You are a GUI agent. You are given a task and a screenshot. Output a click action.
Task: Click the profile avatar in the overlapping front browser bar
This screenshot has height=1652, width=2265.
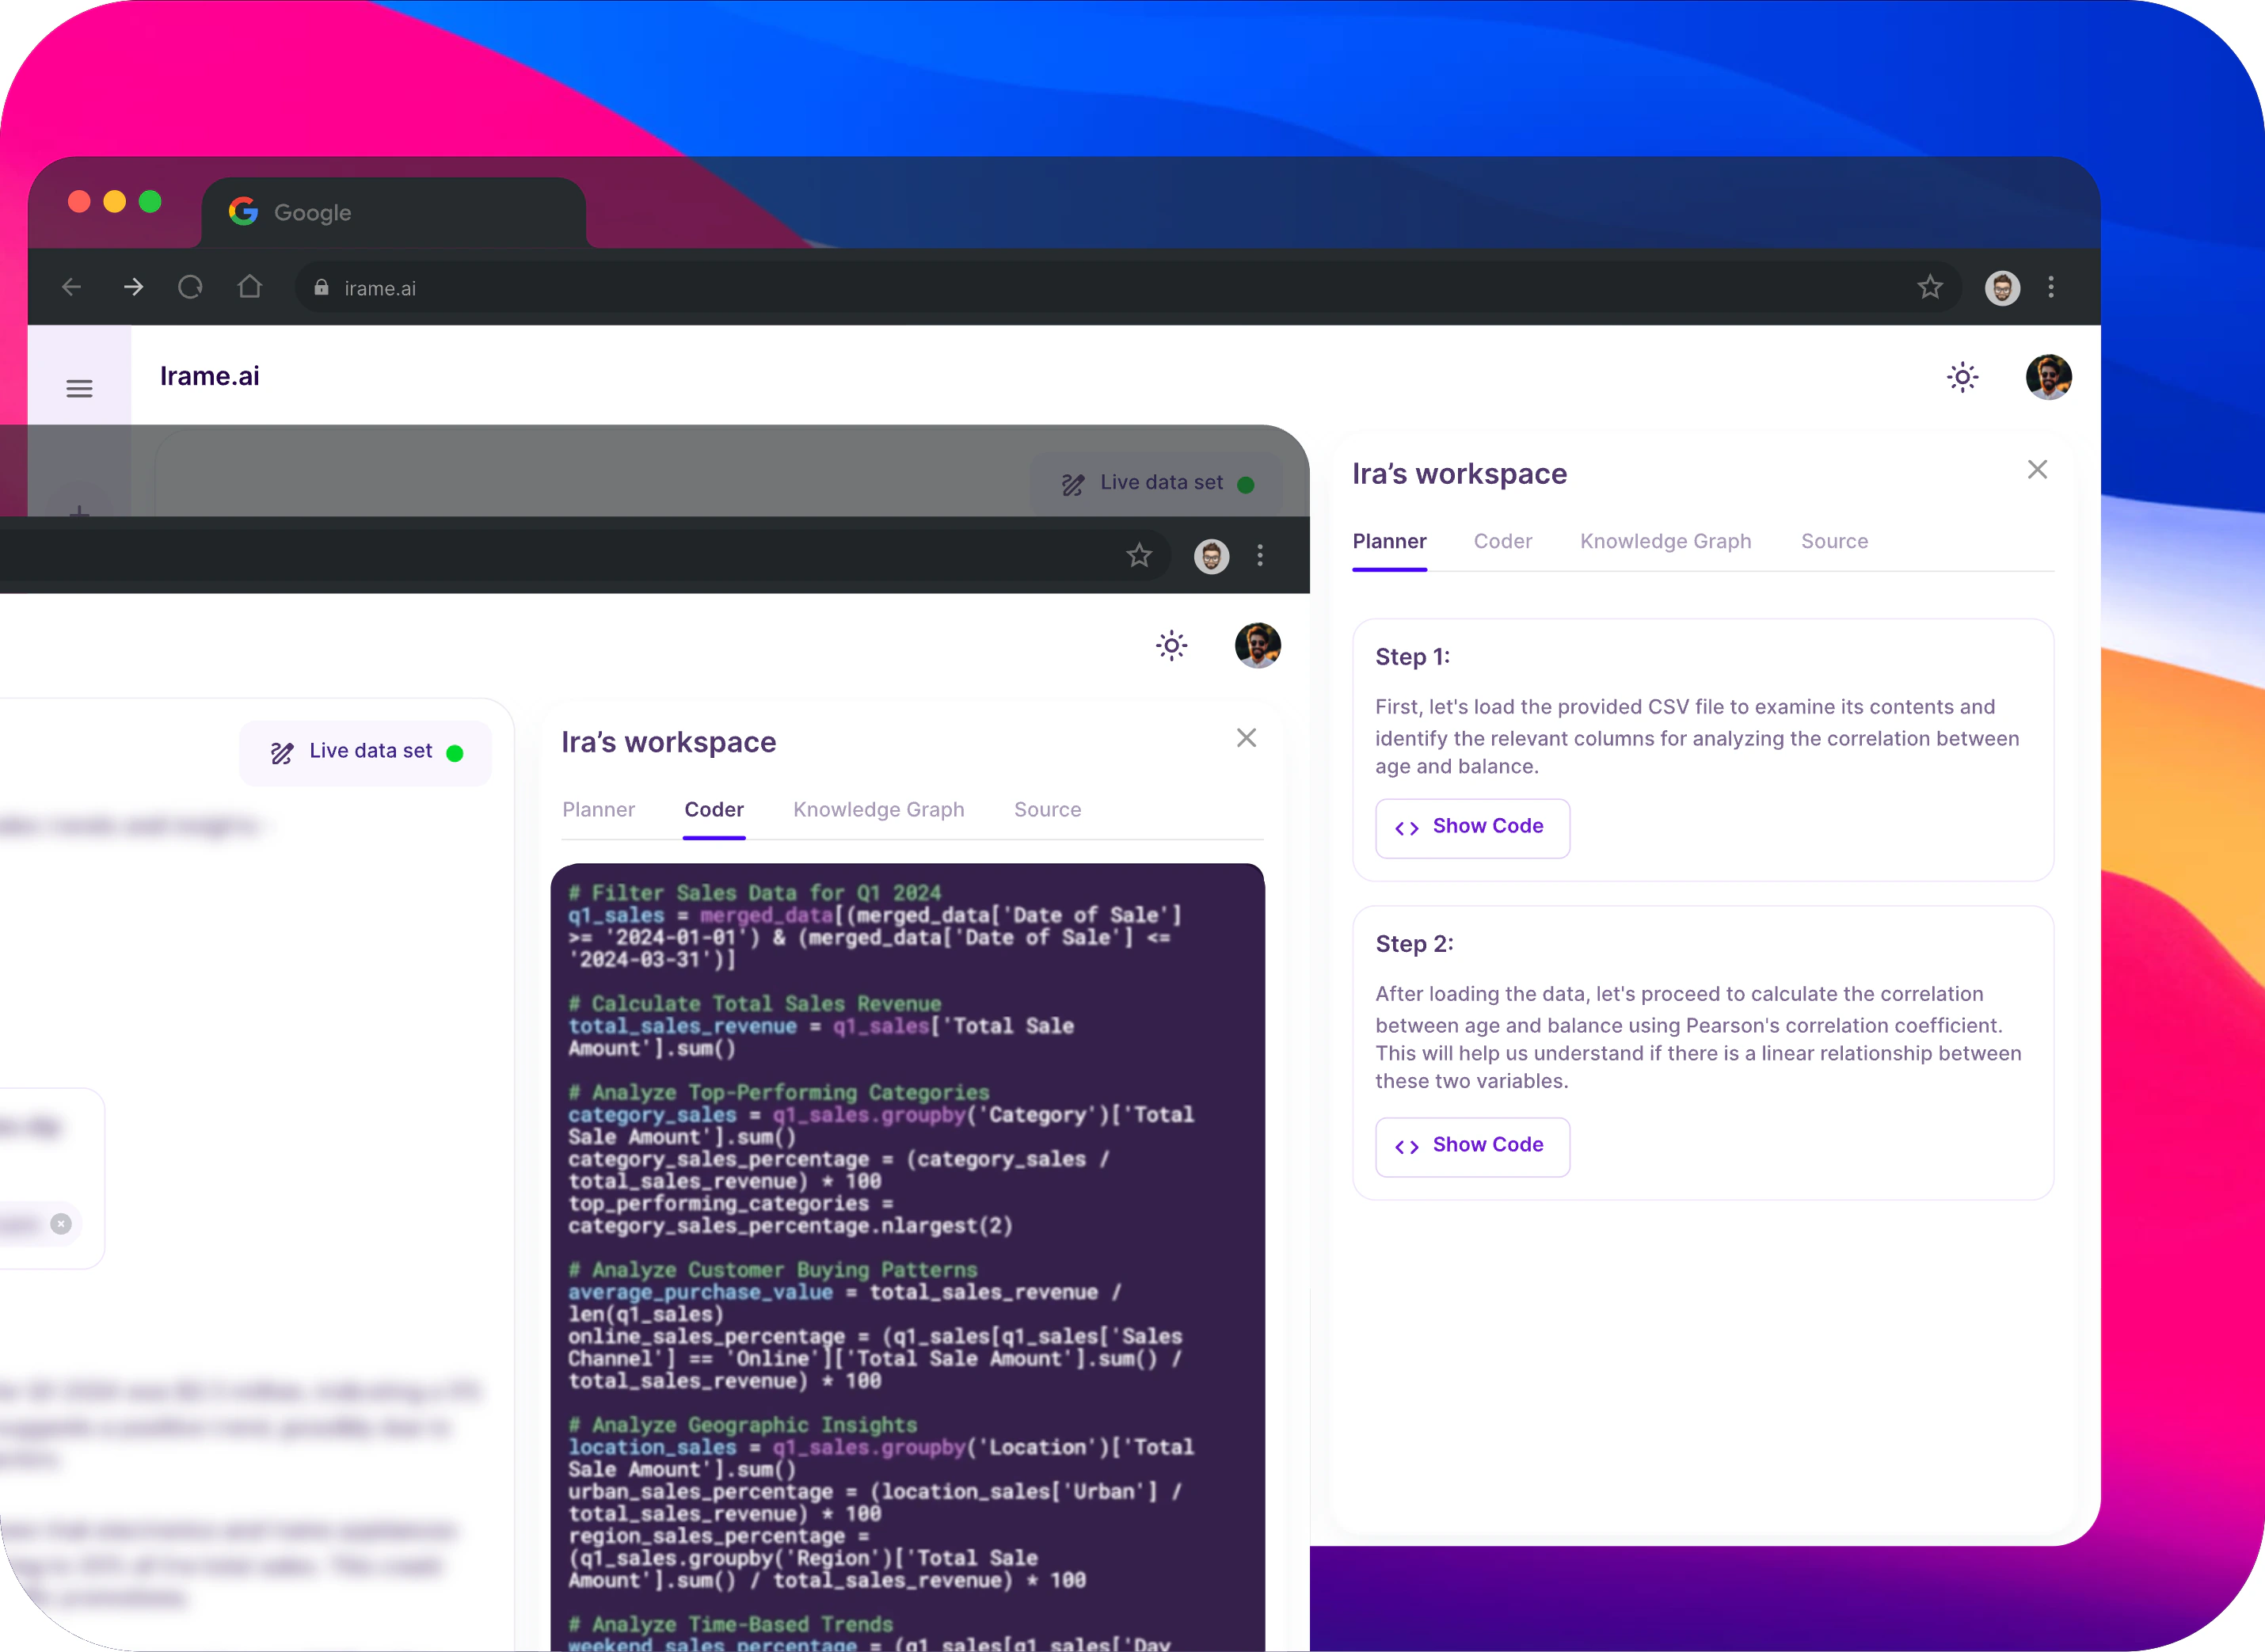pos(1211,556)
